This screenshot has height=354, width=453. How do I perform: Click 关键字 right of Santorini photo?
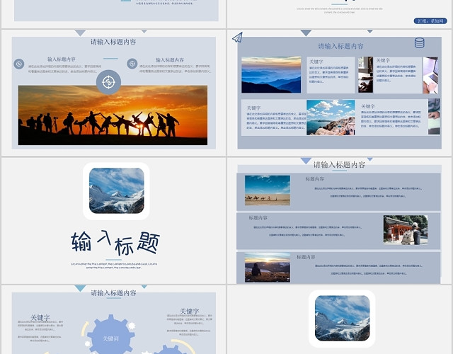[368, 106]
